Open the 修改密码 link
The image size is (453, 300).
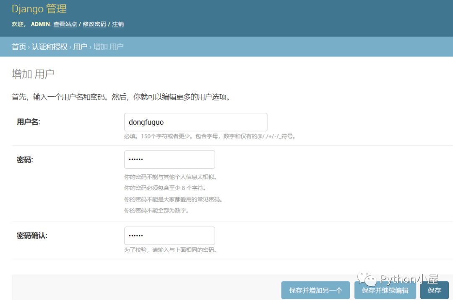tap(94, 24)
